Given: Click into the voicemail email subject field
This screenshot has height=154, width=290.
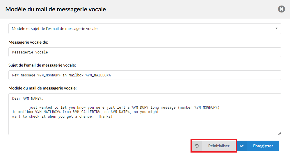Looking at the screenshot, I should [145, 75].
